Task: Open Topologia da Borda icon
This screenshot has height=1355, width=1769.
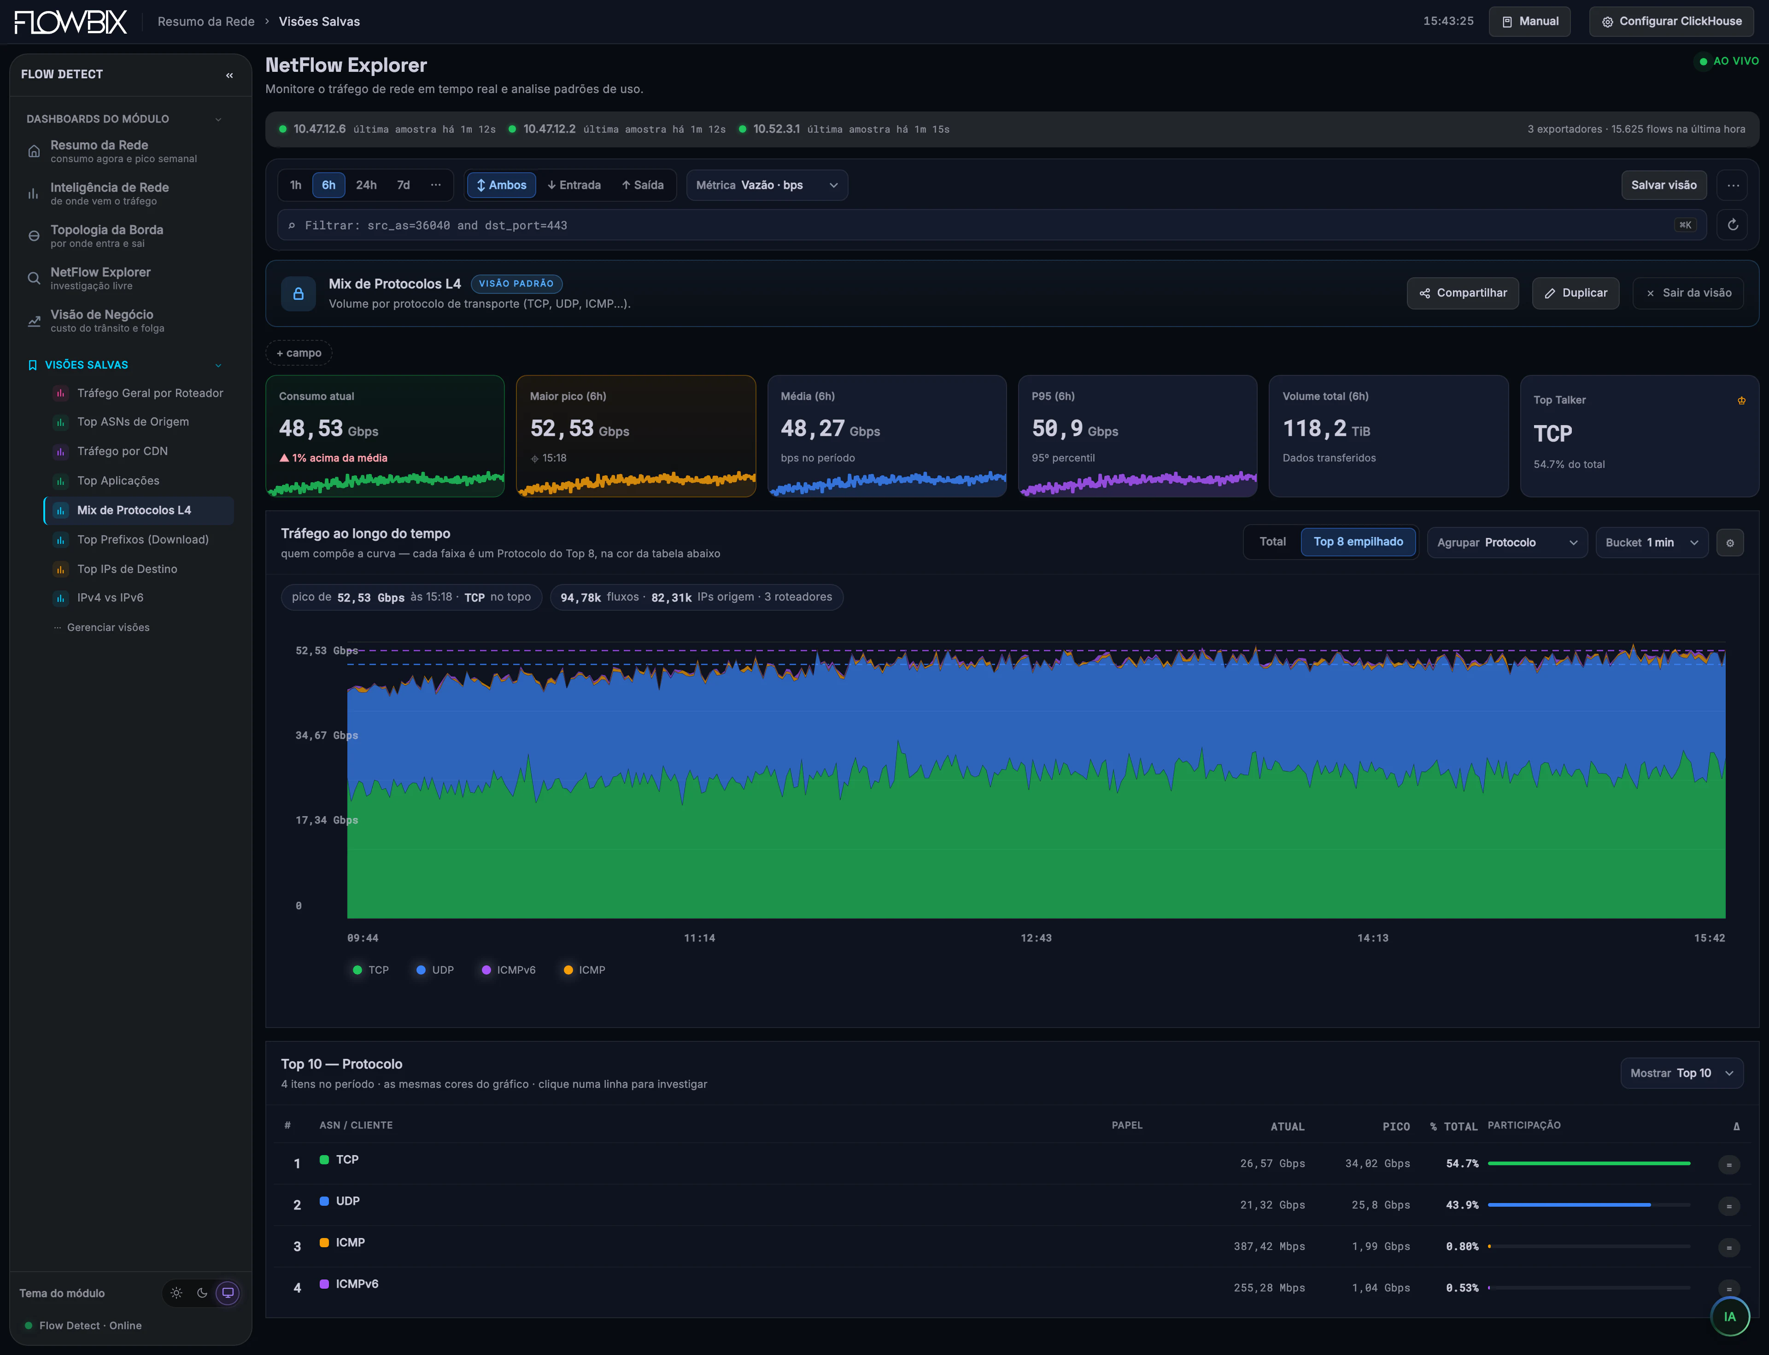Action: [x=34, y=235]
